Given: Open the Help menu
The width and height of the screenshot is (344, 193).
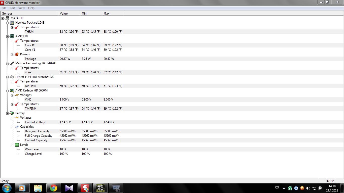Looking at the screenshot, I should point(31,8).
